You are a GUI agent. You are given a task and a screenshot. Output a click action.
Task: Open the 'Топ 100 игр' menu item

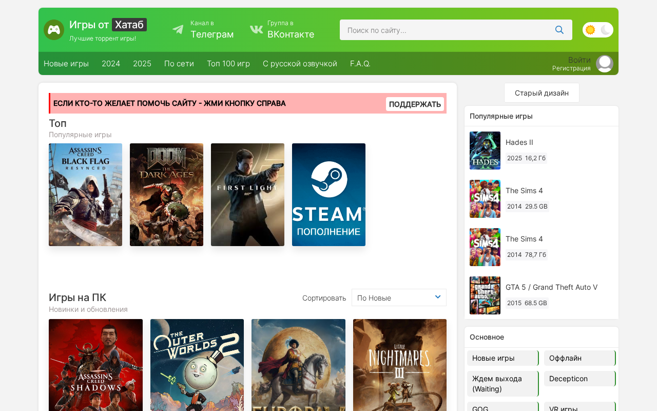[228, 64]
